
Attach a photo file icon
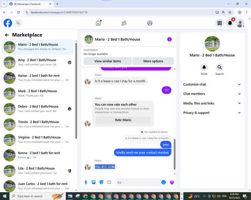[x=93, y=182]
